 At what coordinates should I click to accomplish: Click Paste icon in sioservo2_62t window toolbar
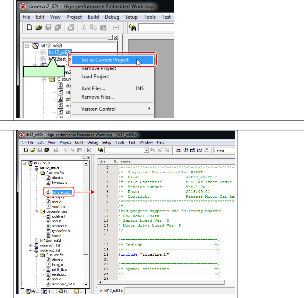pos(103,28)
